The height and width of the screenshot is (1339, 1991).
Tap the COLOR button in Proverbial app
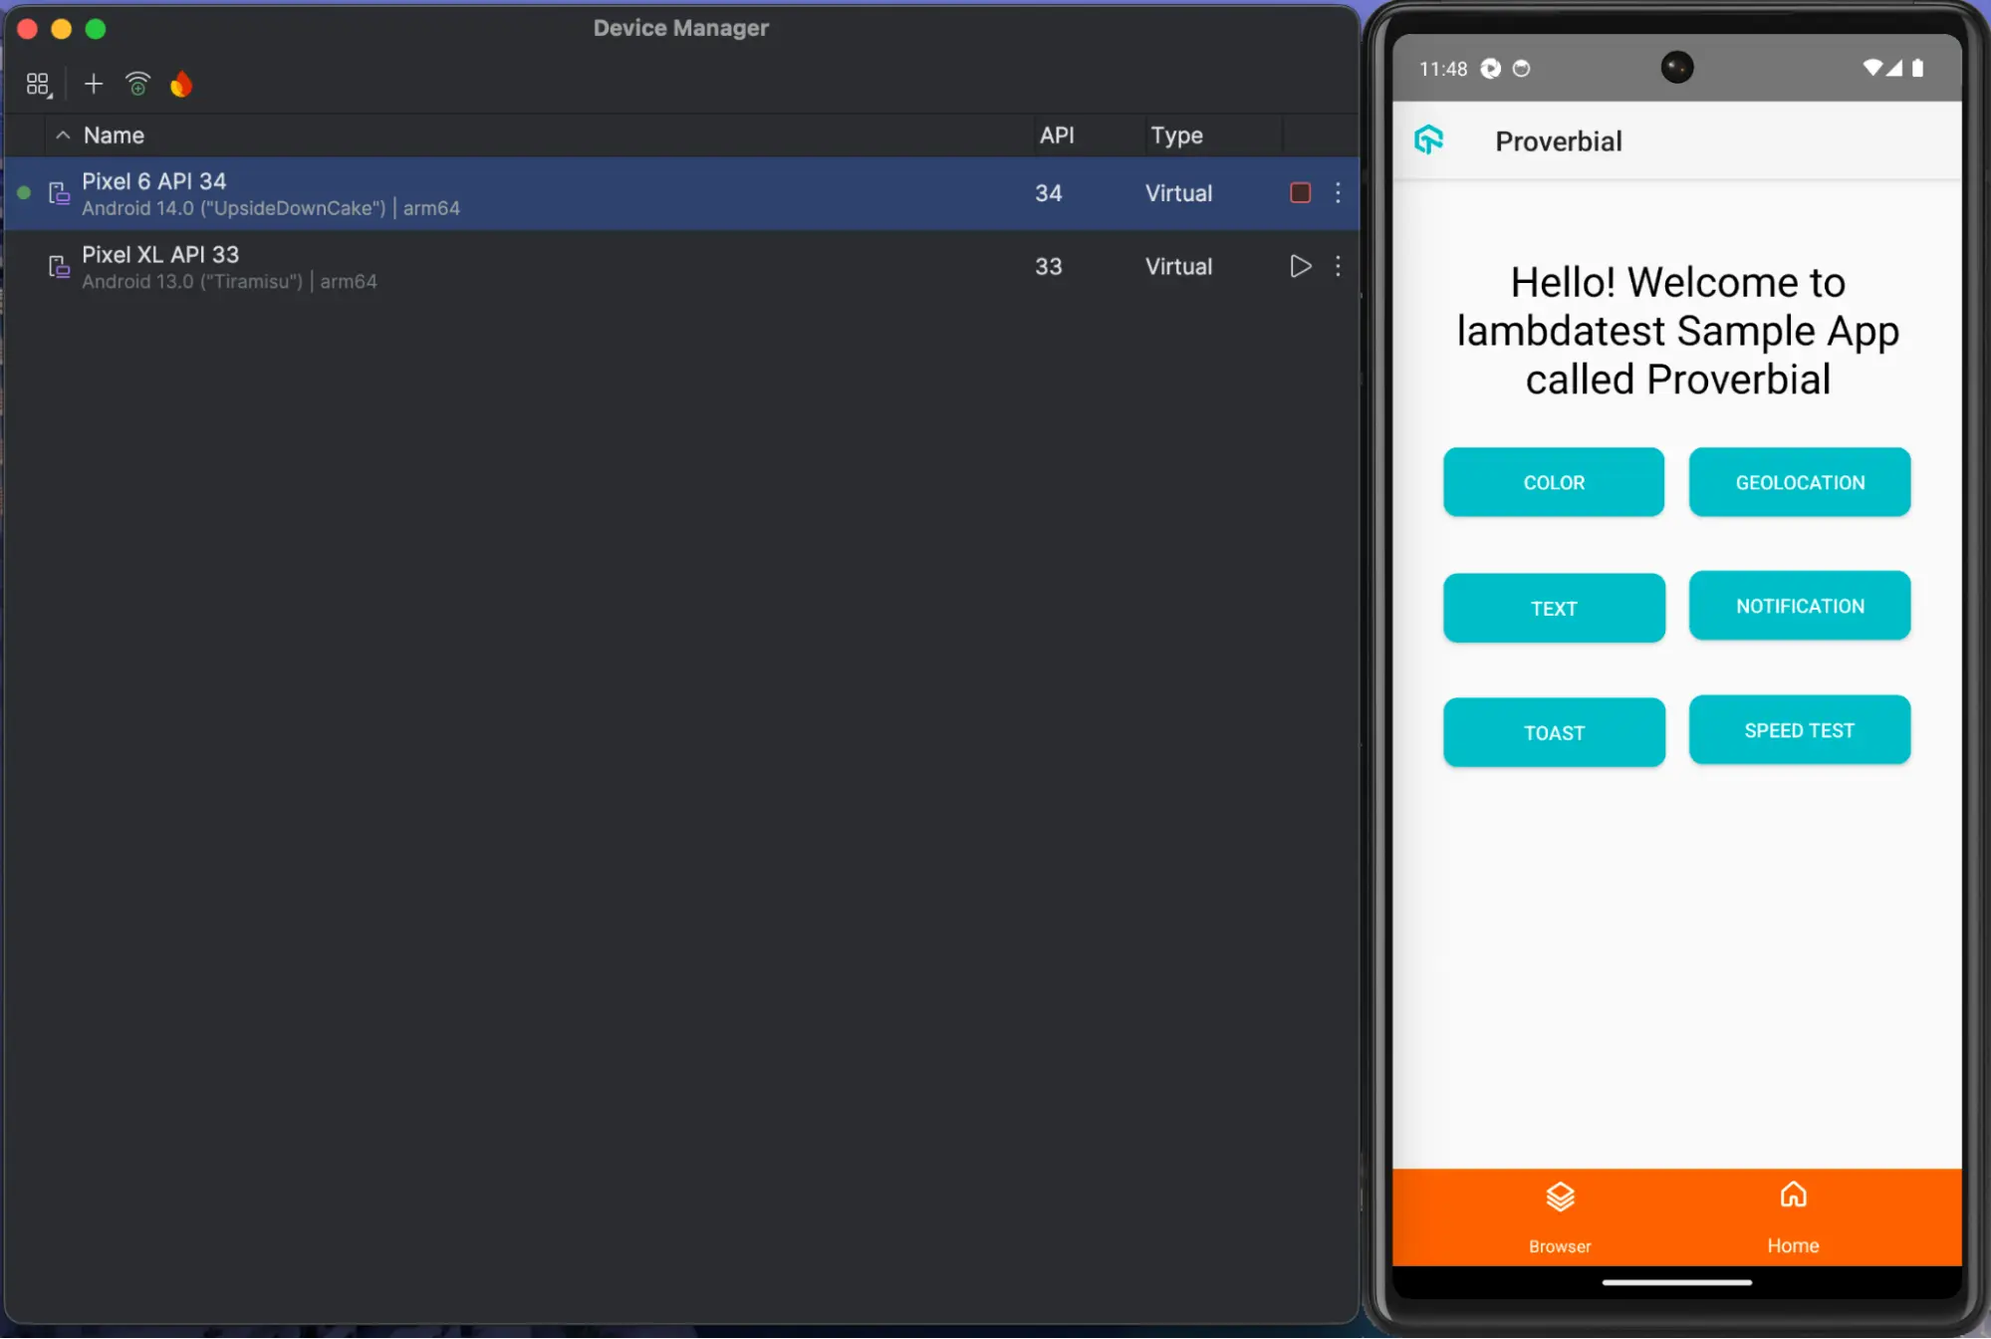(x=1553, y=482)
